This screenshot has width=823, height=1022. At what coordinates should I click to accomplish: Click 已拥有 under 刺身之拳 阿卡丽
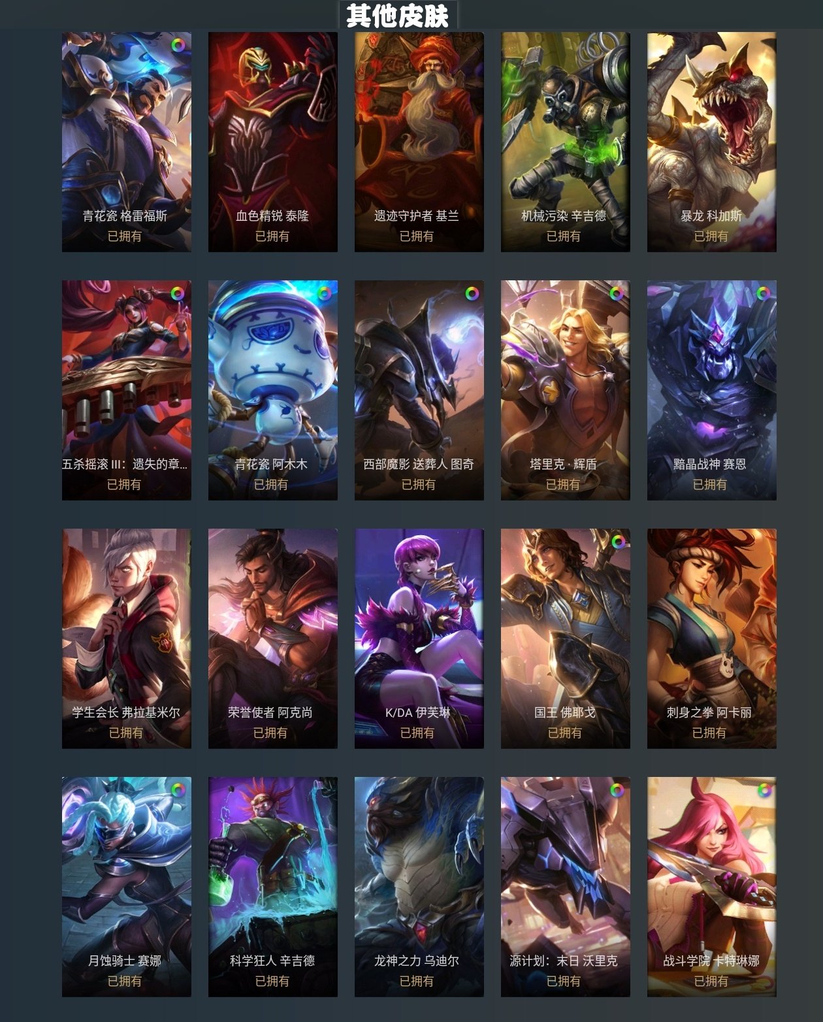[x=709, y=733]
